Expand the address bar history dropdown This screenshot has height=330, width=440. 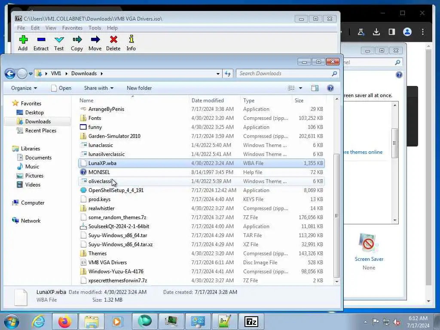[x=218, y=74]
